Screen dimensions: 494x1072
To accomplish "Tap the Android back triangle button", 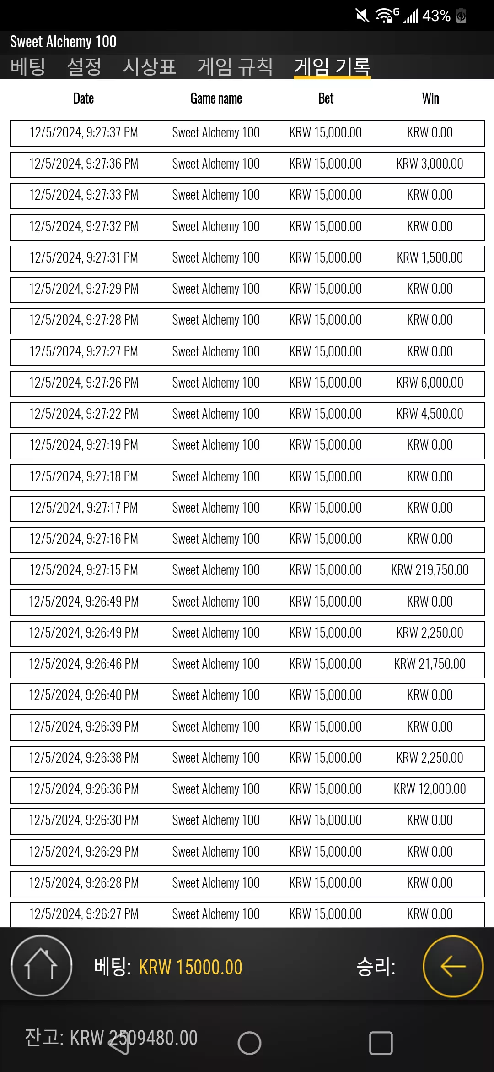I will (x=119, y=1043).
